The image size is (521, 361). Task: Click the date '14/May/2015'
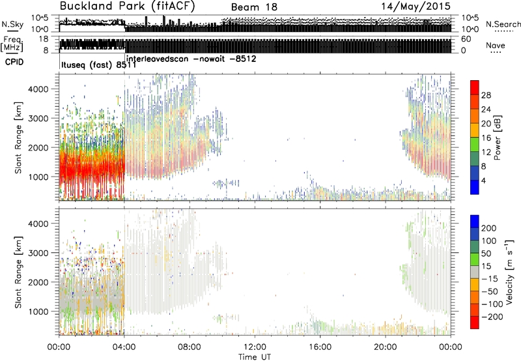click(x=415, y=7)
